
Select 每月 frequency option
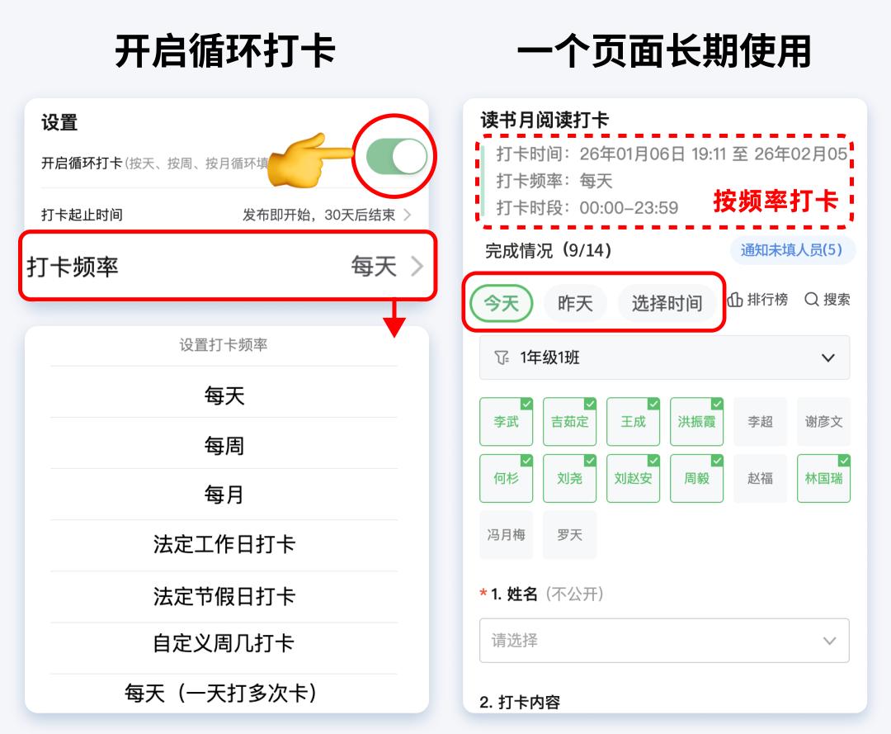[224, 495]
